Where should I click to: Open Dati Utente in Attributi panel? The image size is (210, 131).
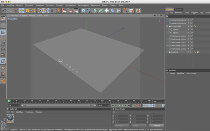coord(191,73)
